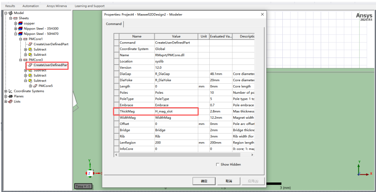Toggle the Show Hidden checkbox
This screenshot has width=376, height=192.
tap(217, 164)
